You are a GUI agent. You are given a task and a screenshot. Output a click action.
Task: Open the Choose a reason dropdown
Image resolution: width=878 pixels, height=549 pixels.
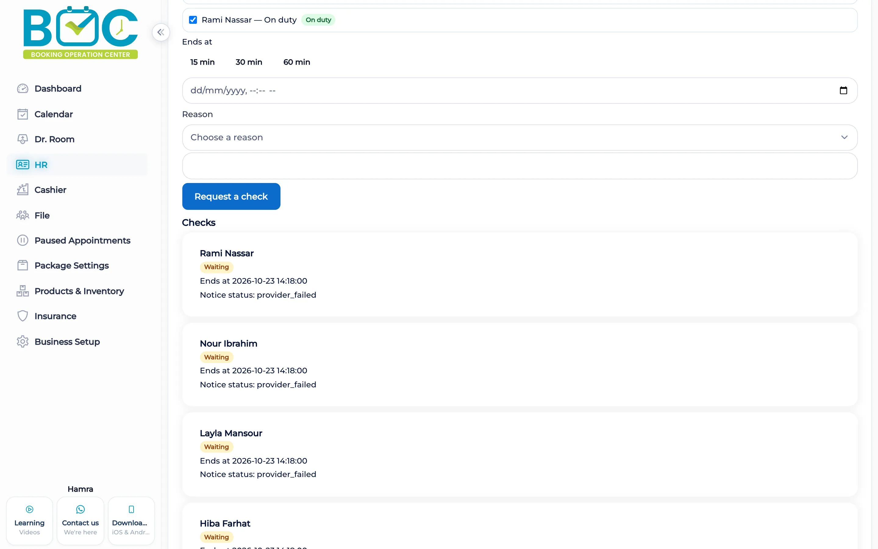click(x=519, y=137)
